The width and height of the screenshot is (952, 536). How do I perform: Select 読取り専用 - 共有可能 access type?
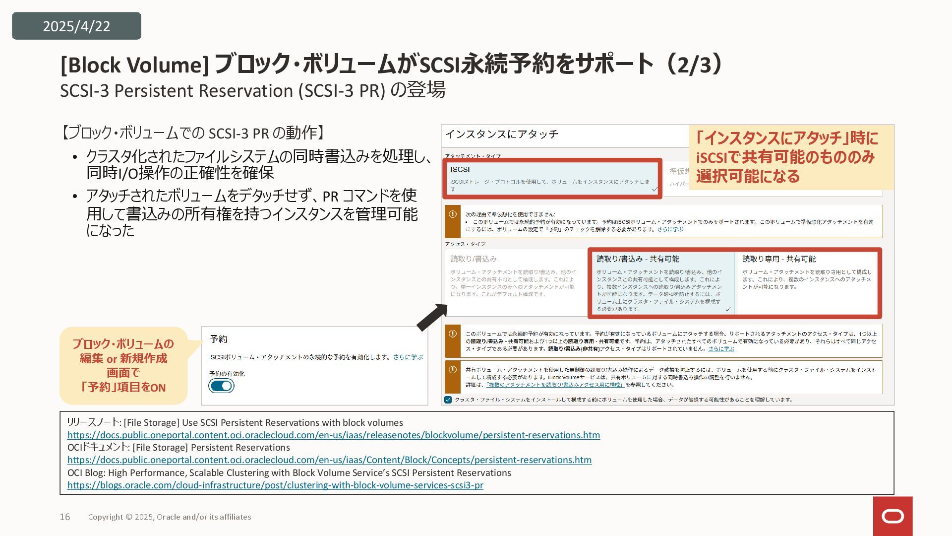click(x=806, y=283)
